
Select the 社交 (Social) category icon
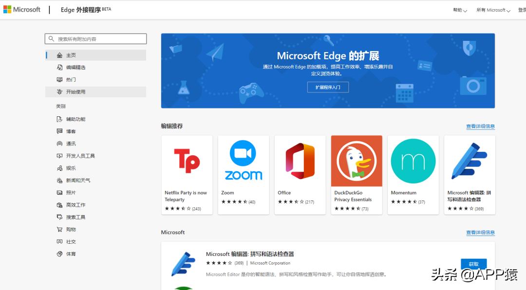[x=59, y=241]
